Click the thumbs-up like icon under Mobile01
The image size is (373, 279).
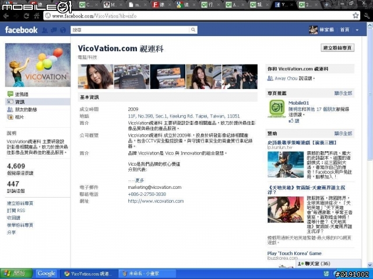(291, 121)
